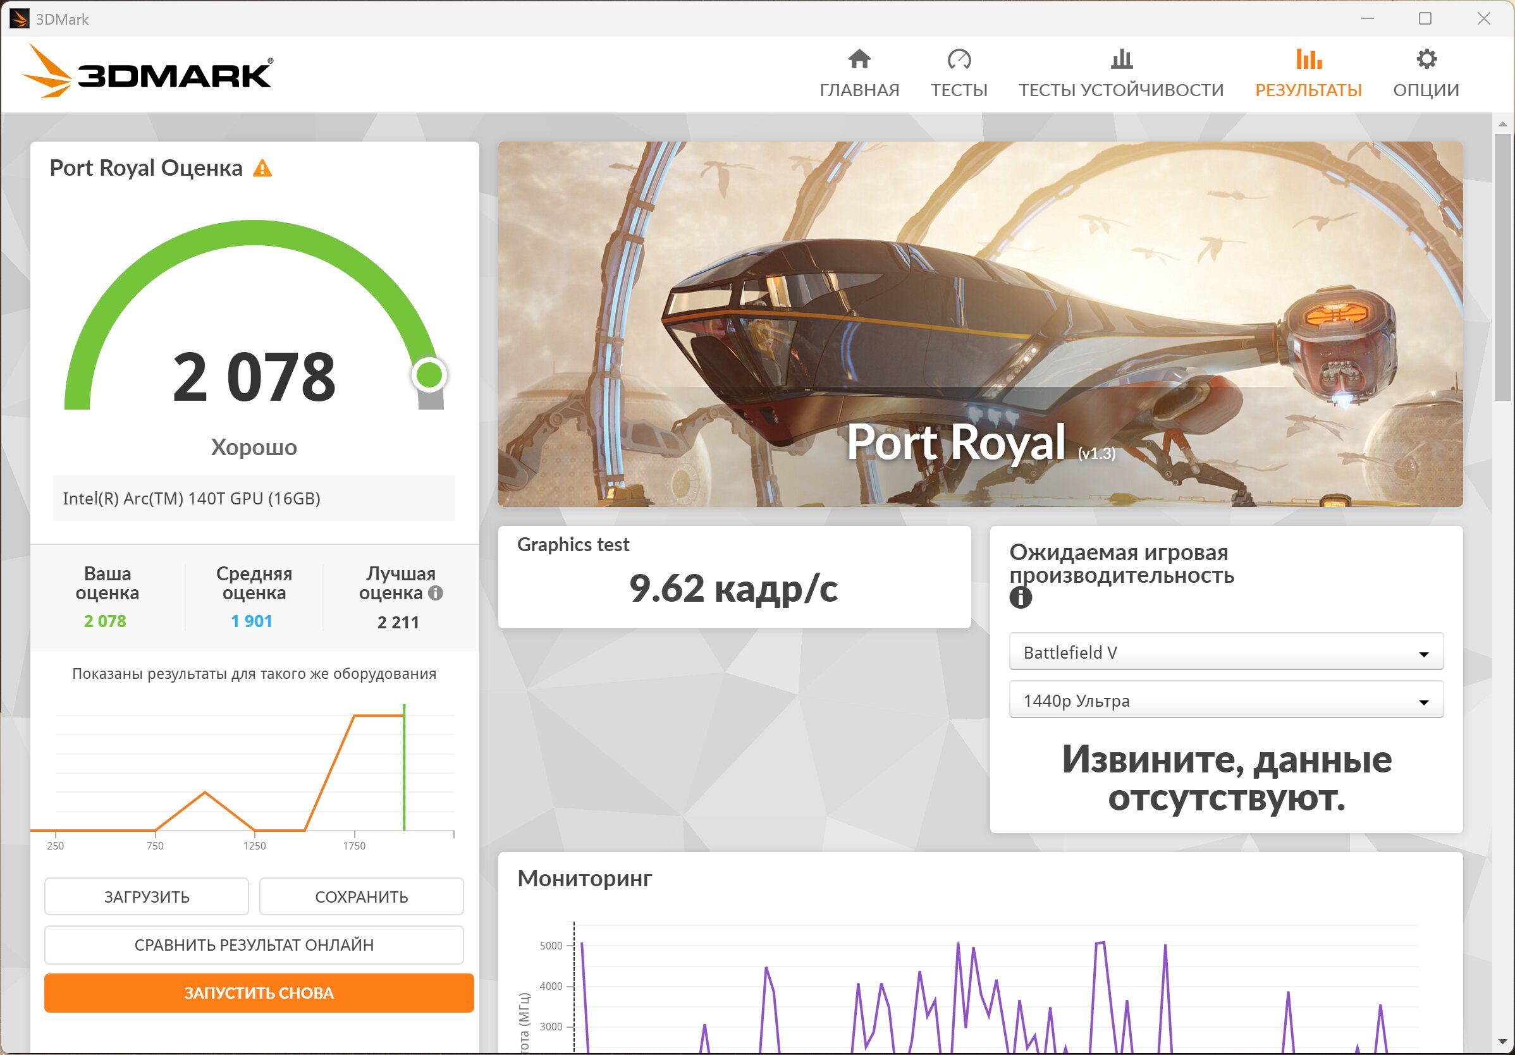Viewport: 1515px width, 1055px height.
Task: Click the gauge icon above ТЕСТЫ
Action: tap(959, 59)
